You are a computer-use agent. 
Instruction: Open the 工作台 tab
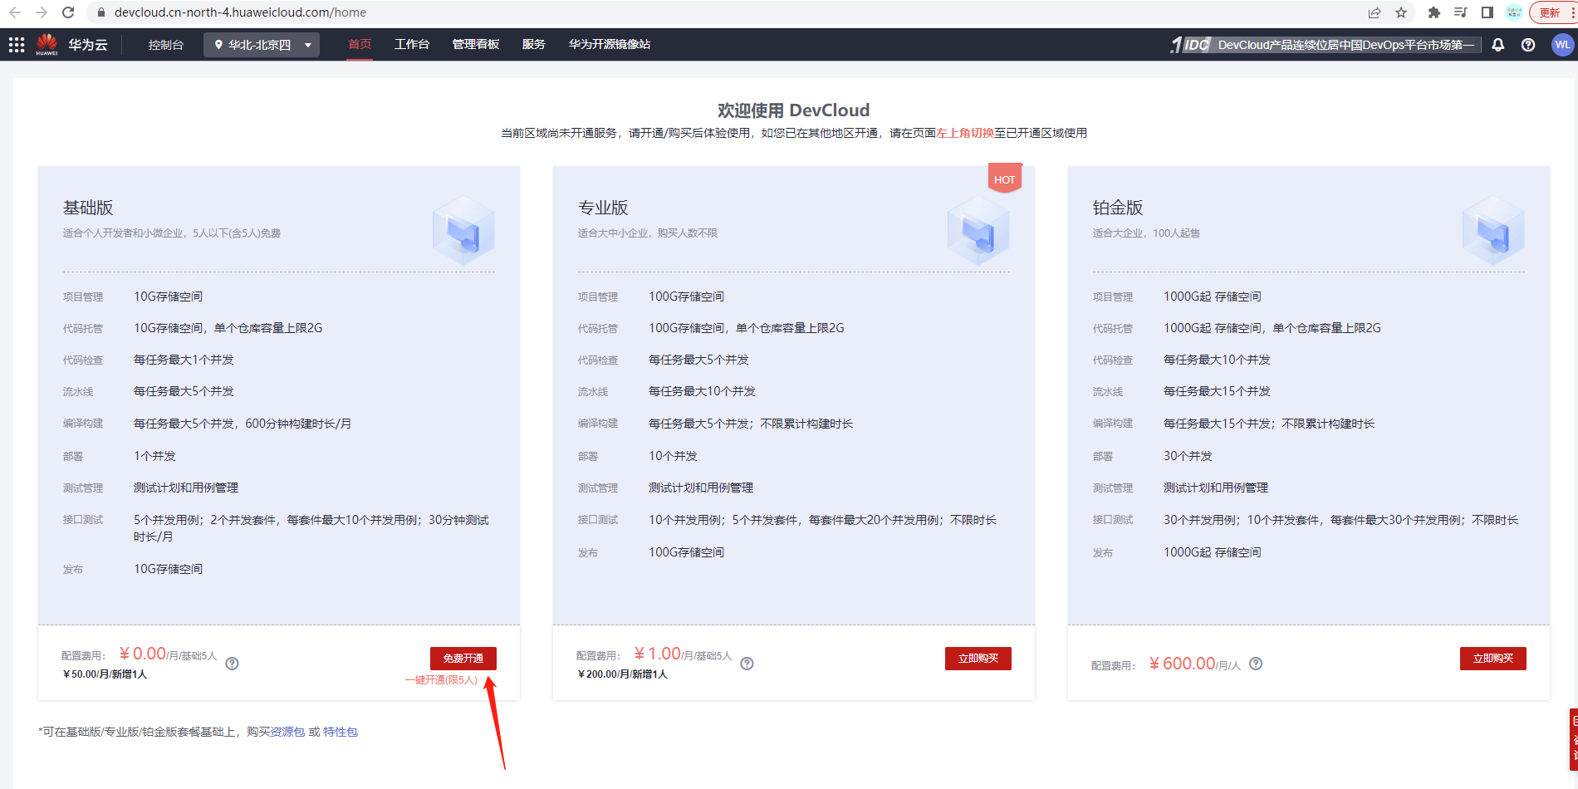[412, 44]
